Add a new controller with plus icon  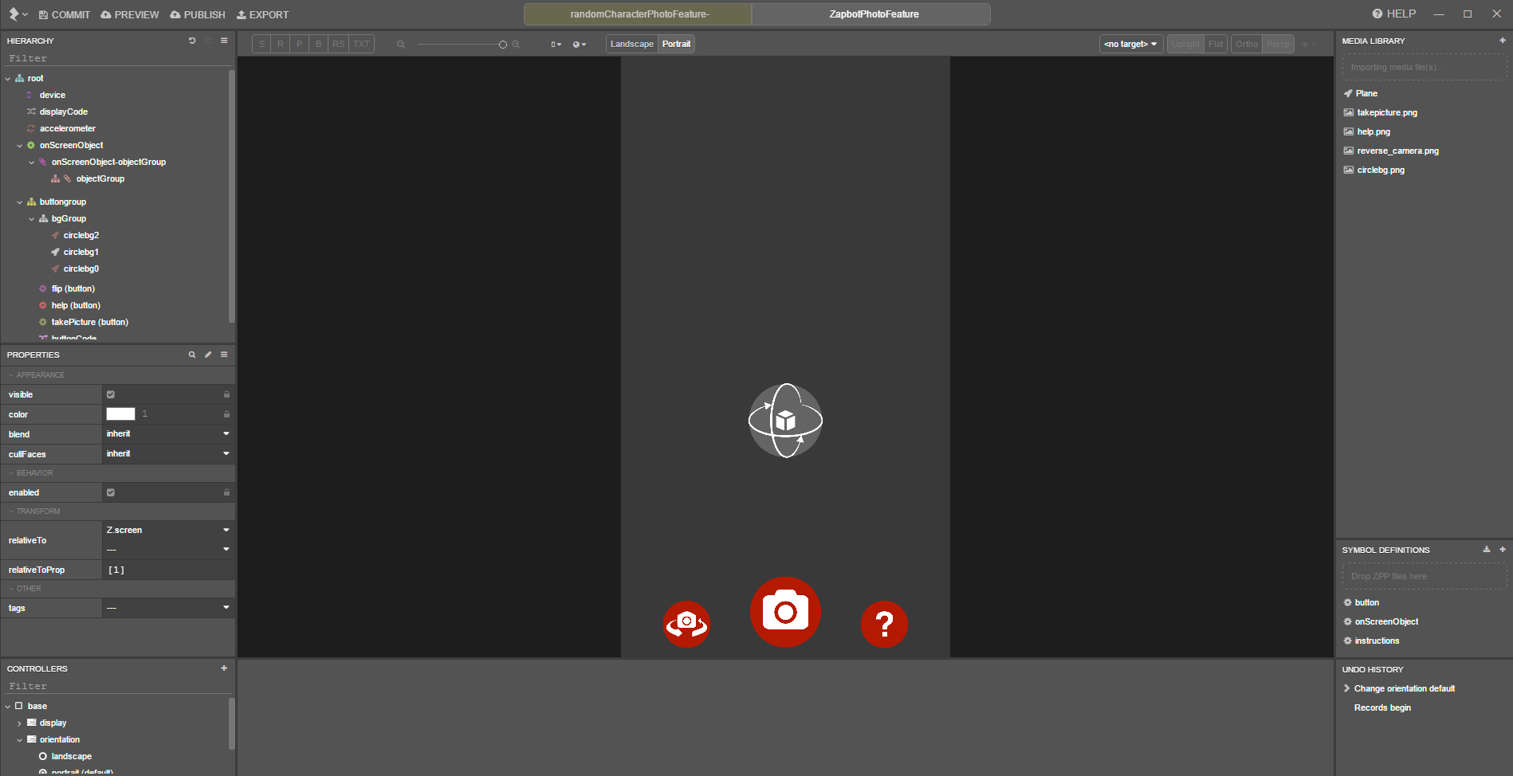[x=224, y=668]
